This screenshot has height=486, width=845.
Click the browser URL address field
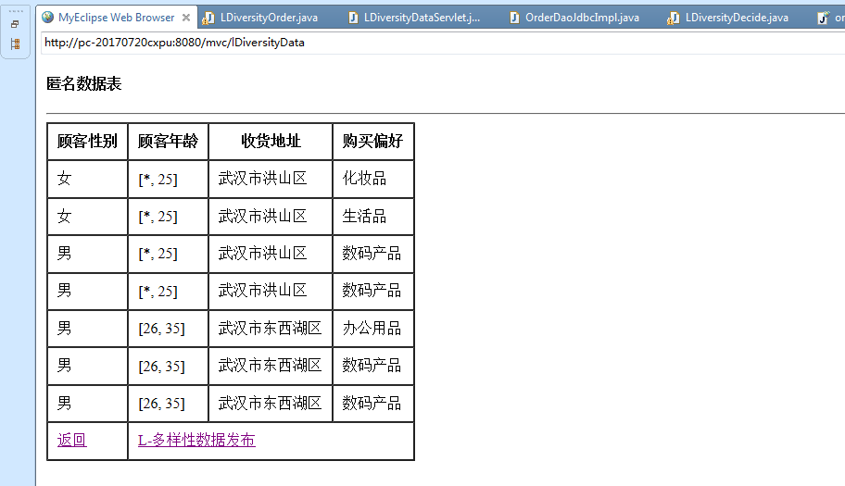442,43
